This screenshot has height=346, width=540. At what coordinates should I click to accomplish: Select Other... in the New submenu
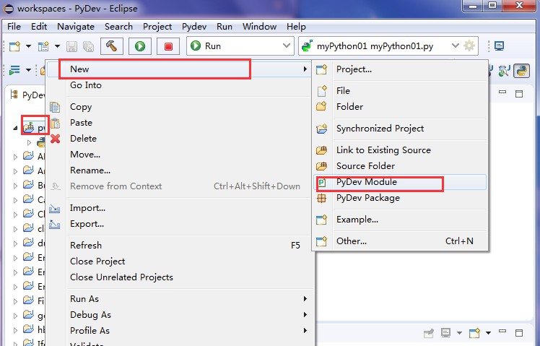pyautogui.click(x=400, y=241)
